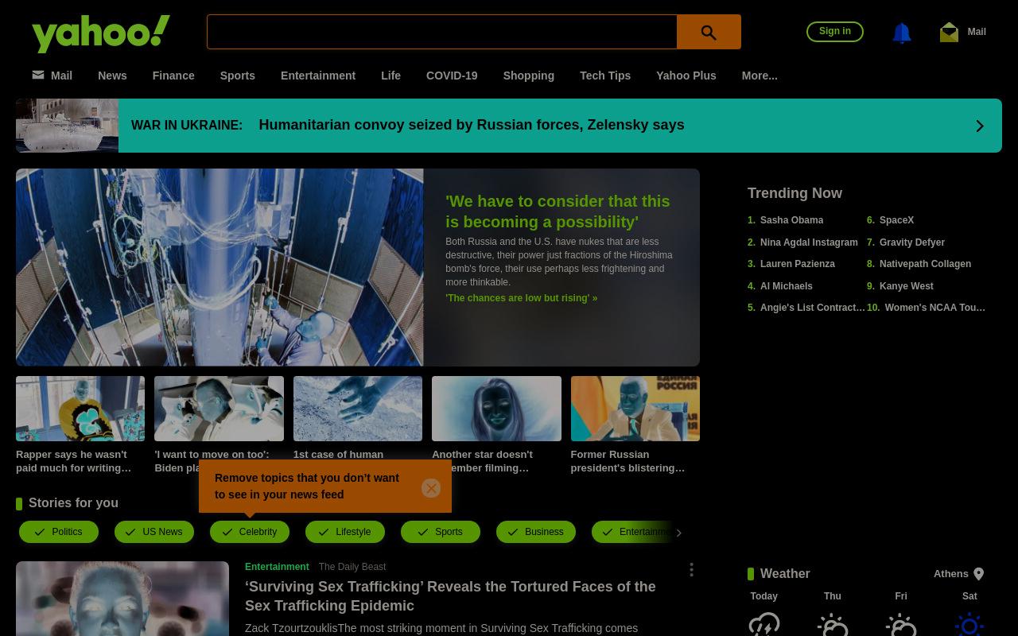Open the 1st case of human thumbnail
The image size is (1018, 636).
tap(358, 409)
